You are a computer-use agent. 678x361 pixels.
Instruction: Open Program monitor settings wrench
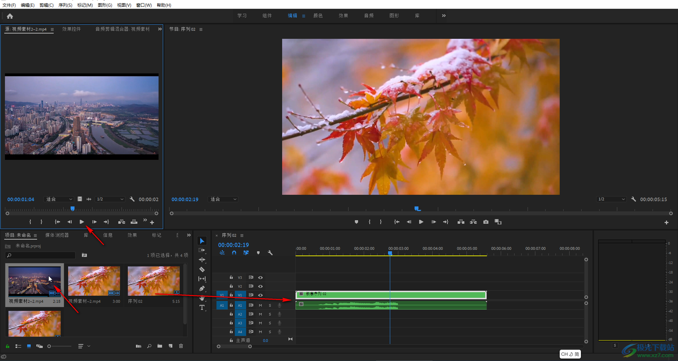(x=634, y=199)
